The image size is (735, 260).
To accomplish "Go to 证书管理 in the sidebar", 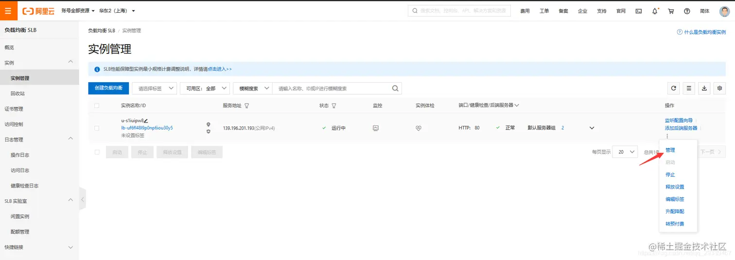I will [14, 109].
